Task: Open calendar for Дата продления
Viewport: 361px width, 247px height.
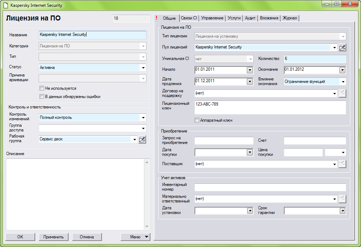Action: click(249, 81)
